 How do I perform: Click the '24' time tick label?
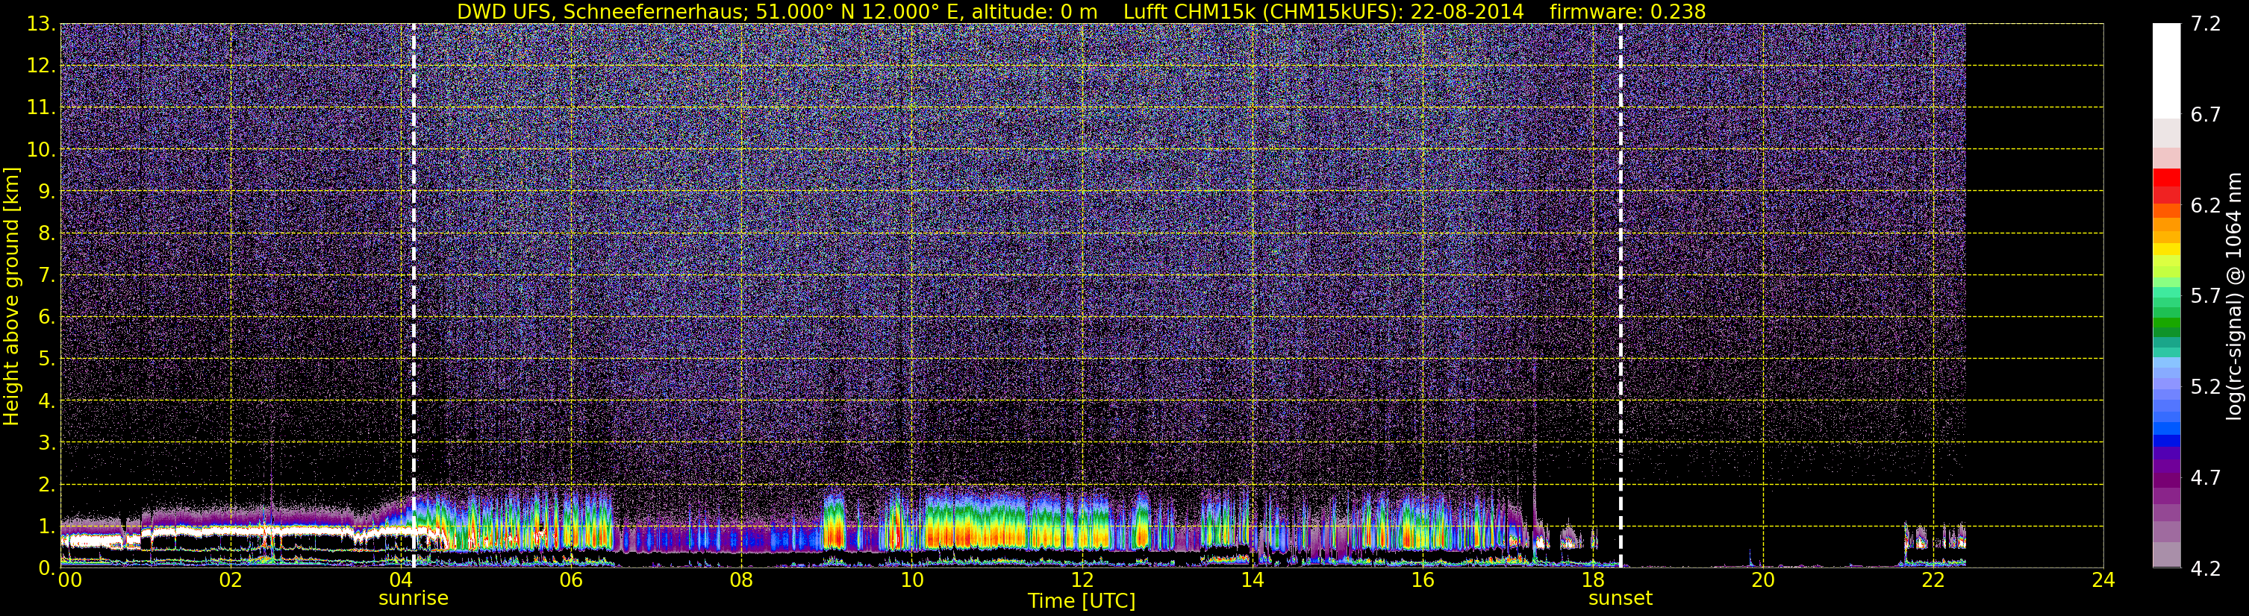point(2103,580)
